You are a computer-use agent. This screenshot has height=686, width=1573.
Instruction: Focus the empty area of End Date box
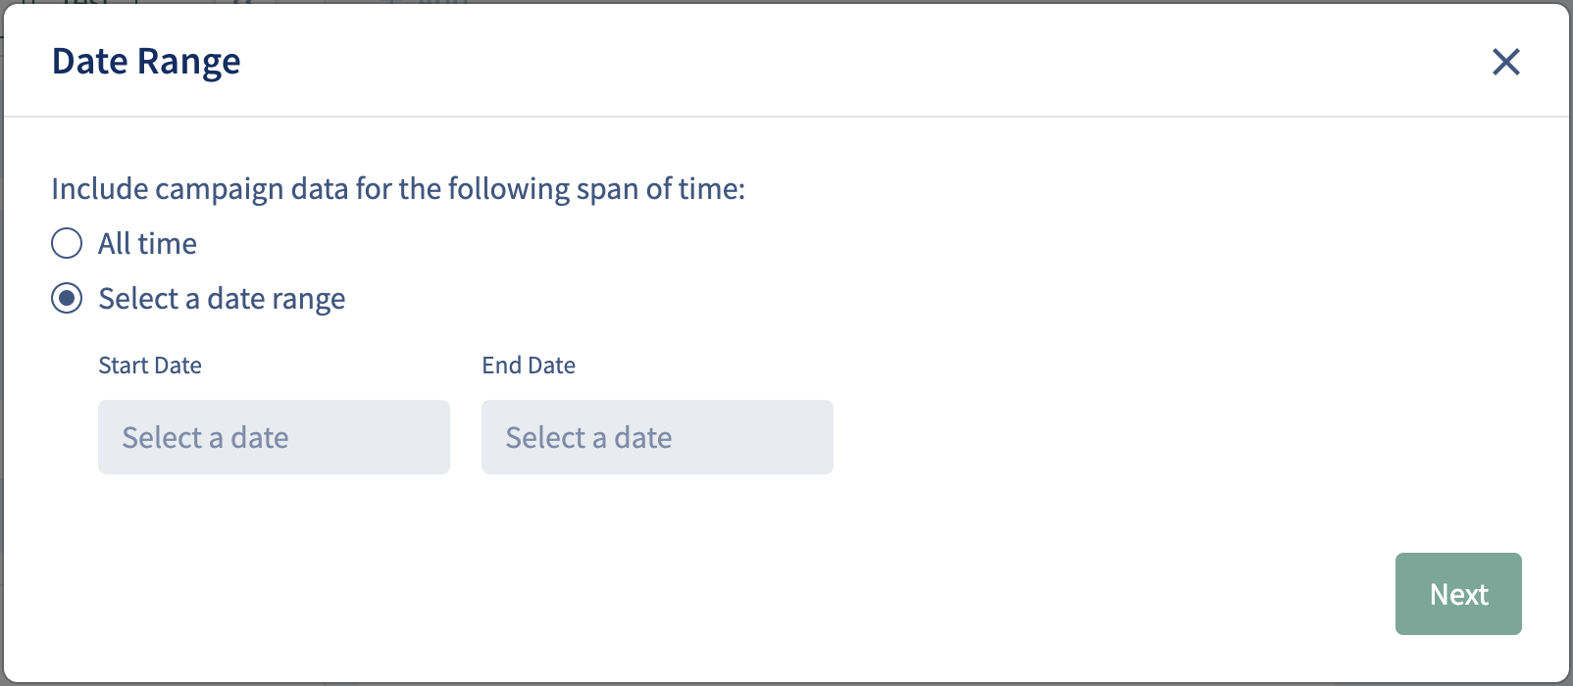755,437
